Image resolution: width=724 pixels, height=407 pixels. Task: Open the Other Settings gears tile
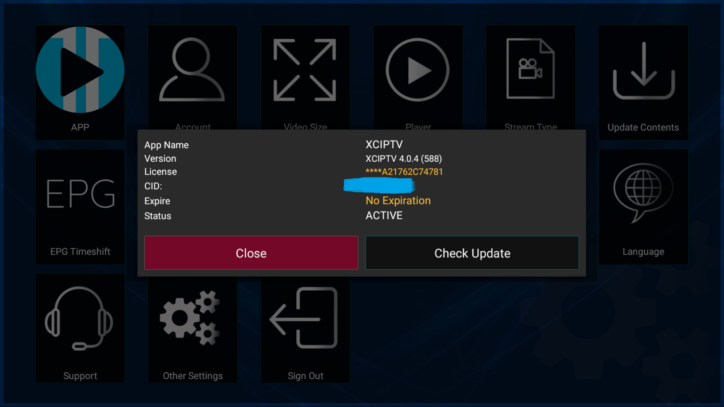[x=193, y=330]
